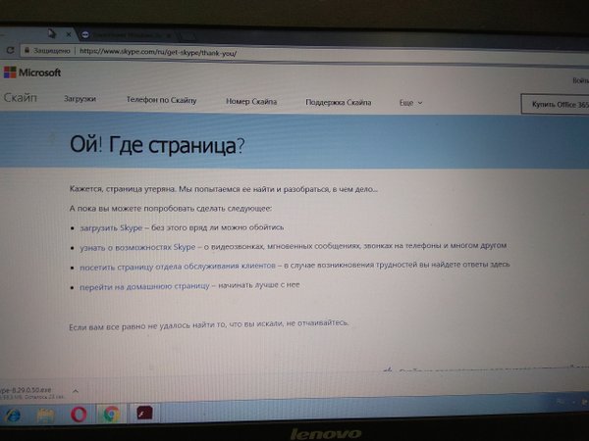Open the "Загрузки" navigation item
Viewport: 589px width, 441px height.
point(80,100)
